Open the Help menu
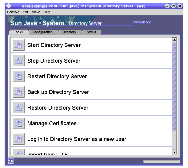 [x=47, y=12]
